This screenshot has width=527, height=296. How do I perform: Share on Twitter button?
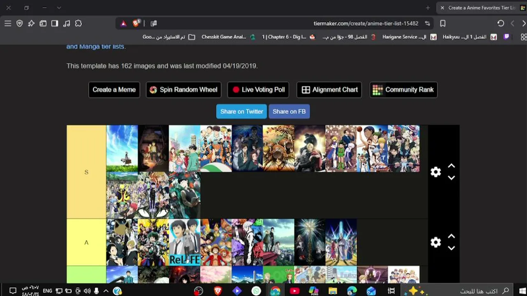(242, 111)
